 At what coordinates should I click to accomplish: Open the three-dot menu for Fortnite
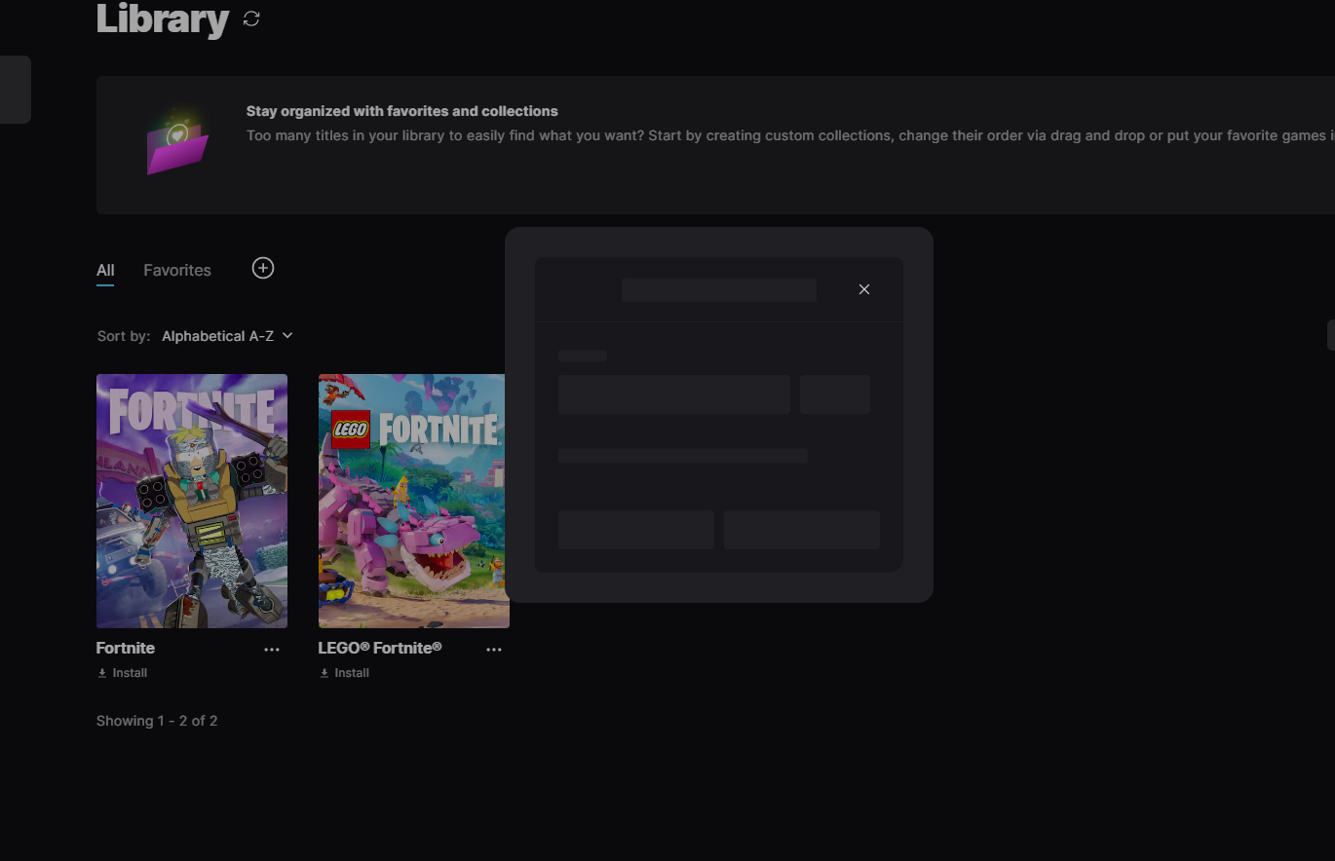[272, 650]
